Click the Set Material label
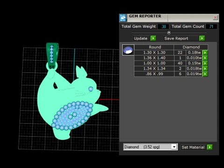224x168 pixels. [193, 147]
